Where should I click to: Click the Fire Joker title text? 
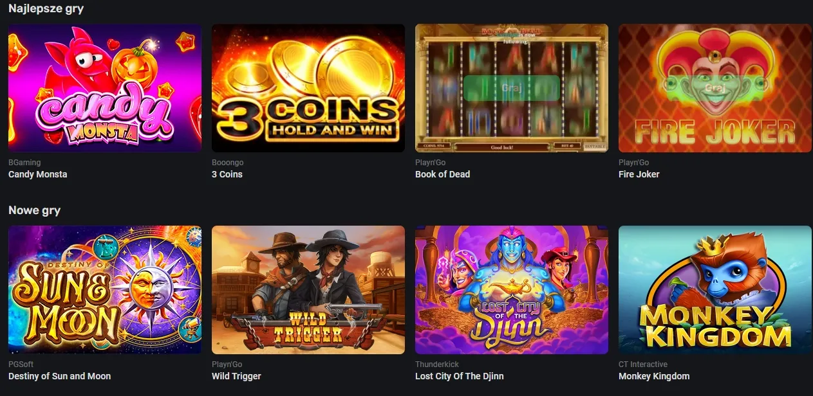pos(639,174)
